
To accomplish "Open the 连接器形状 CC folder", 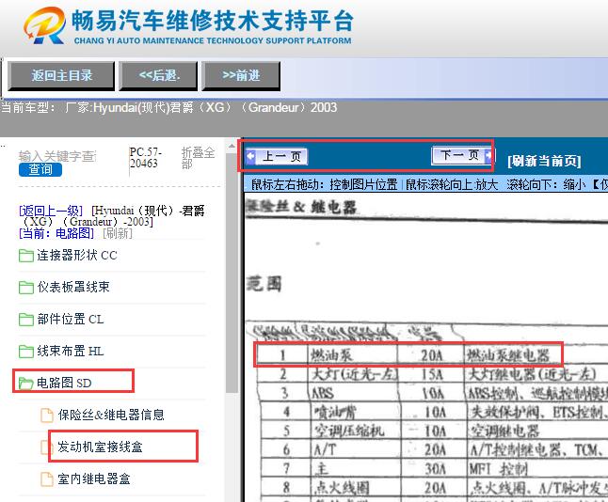I will [x=77, y=256].
